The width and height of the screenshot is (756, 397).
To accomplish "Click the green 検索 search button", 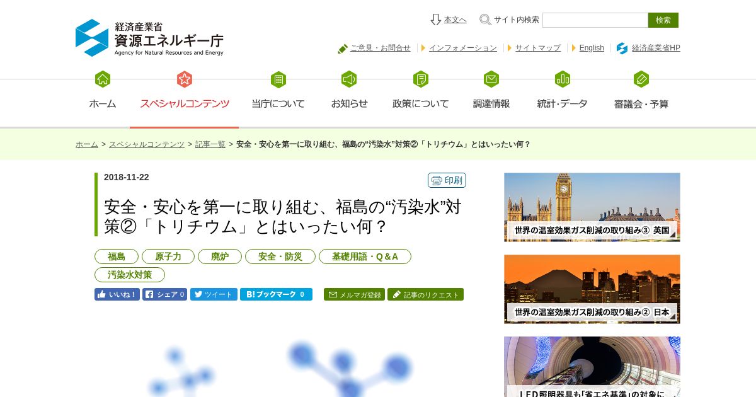I will [x=663, y=20].
